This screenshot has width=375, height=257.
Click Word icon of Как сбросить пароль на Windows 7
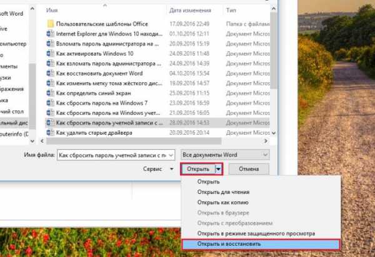coord(50,103)
